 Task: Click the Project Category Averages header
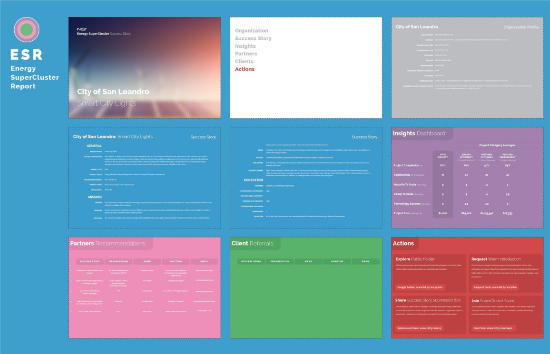tap(497, 145)
